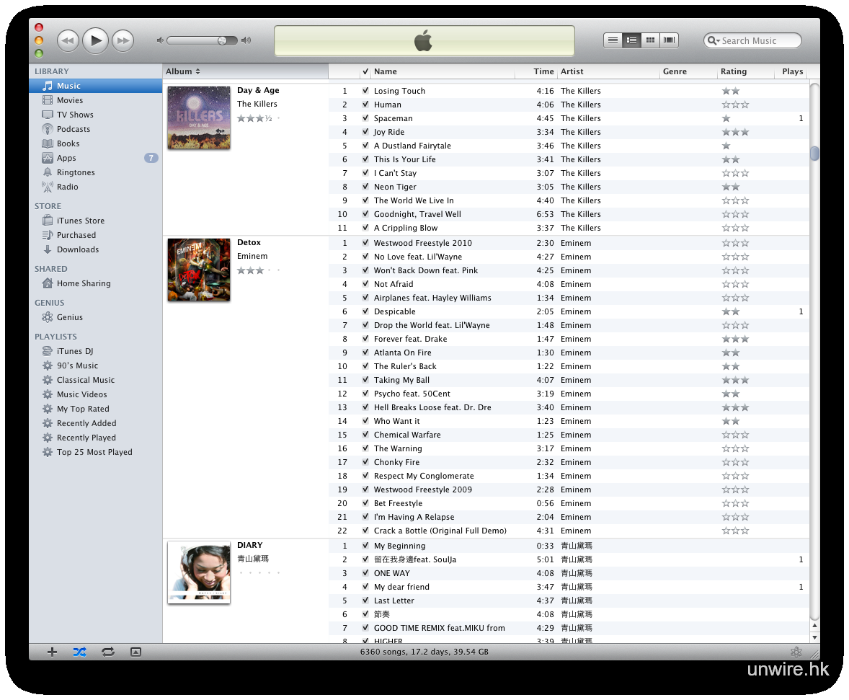Toggle checkbox for My dear friend

tap(365, 587)
